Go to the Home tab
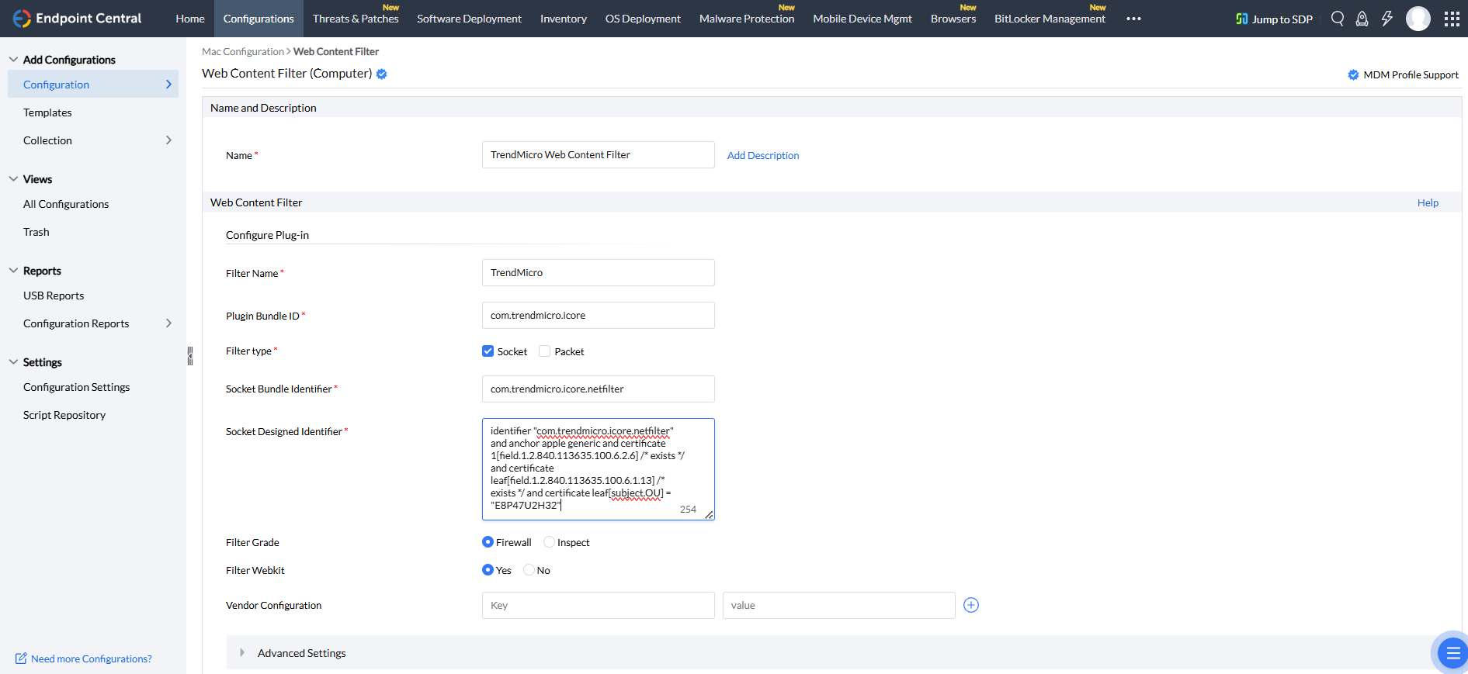Viewport: 1468px width, 674px height. click(x=190, y=19)
